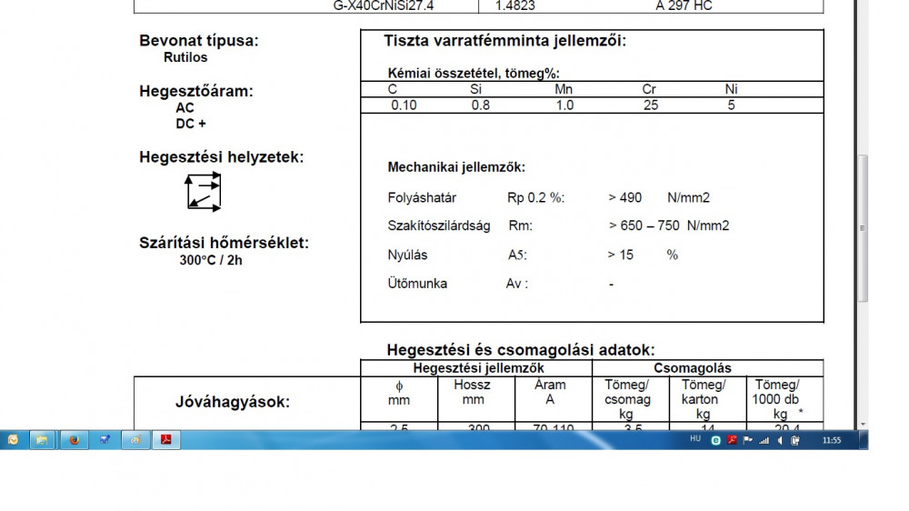Open Windows Explorer from the taskbar

pyautogui.click(x=42, y=440)
